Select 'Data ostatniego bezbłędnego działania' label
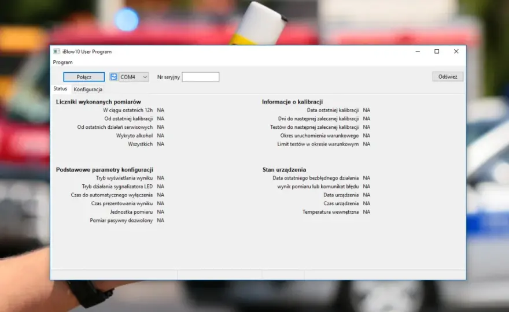 316,178
